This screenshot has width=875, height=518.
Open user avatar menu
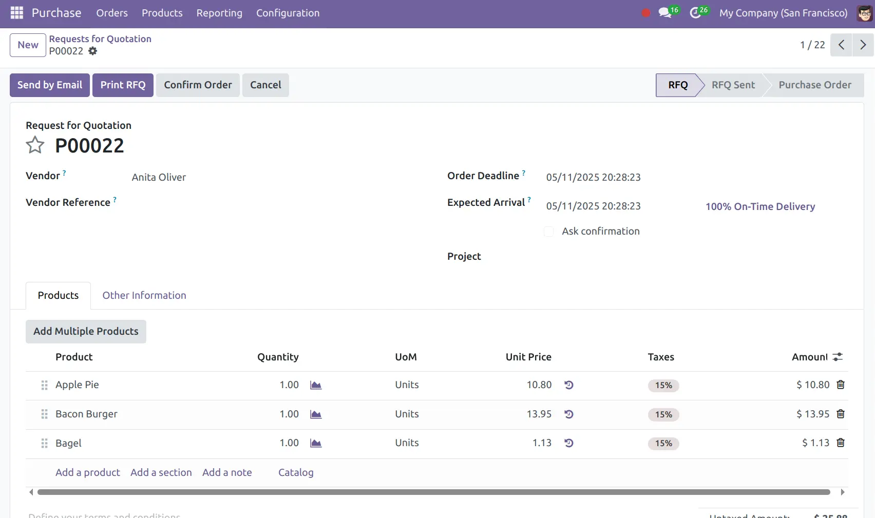865,13
